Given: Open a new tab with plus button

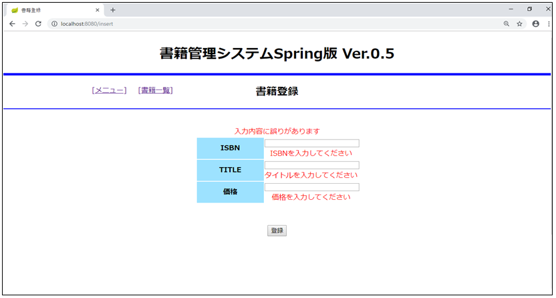Looking at the screenshot, I should [x=113, y=10].
